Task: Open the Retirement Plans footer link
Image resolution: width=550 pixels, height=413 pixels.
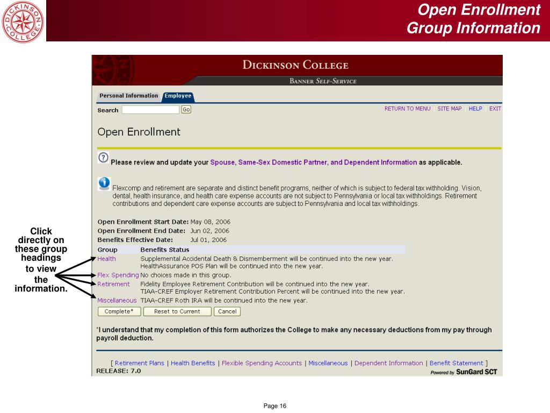Action: pyautogui.click(x=139, y=363)
